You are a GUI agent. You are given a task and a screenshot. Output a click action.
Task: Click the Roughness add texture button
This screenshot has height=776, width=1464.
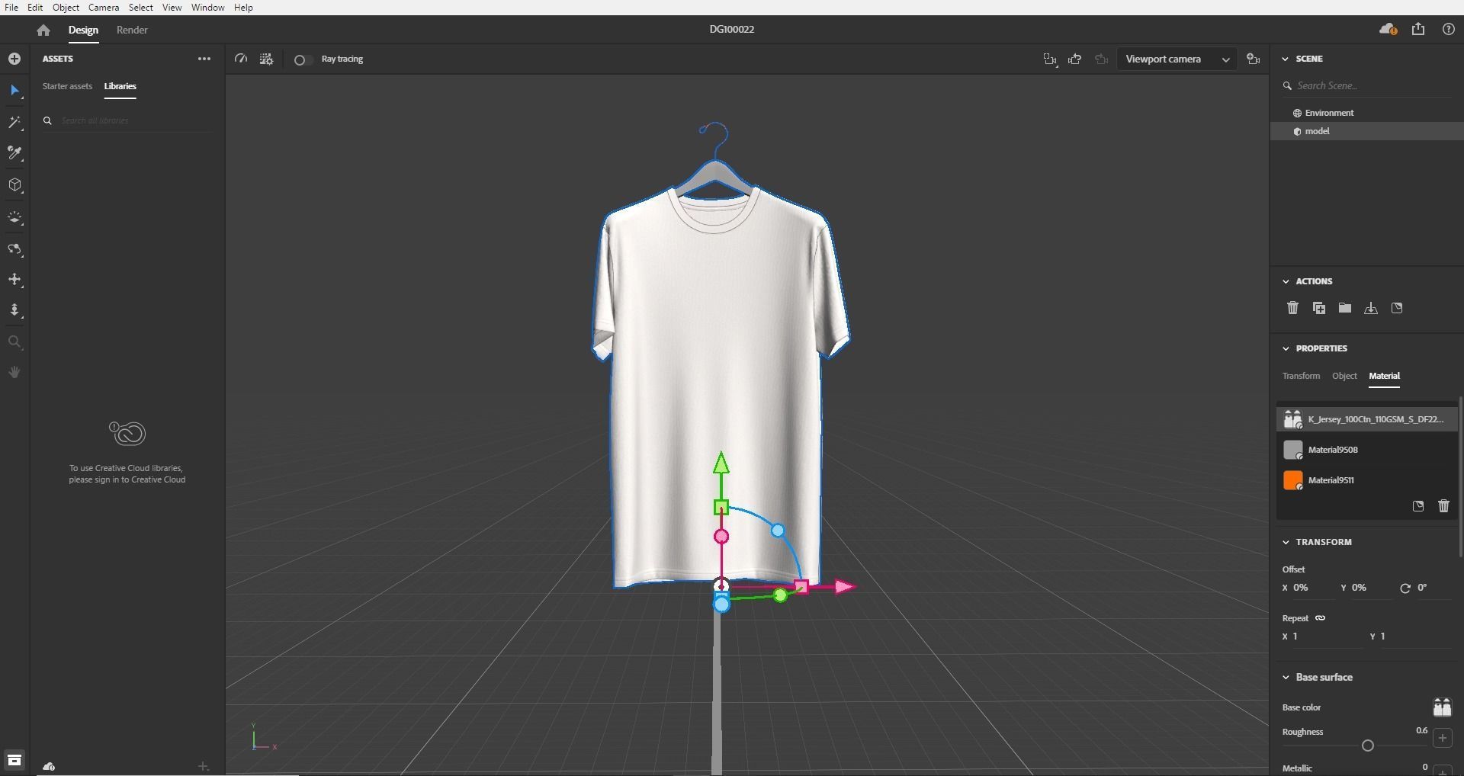click(1443, 738)
